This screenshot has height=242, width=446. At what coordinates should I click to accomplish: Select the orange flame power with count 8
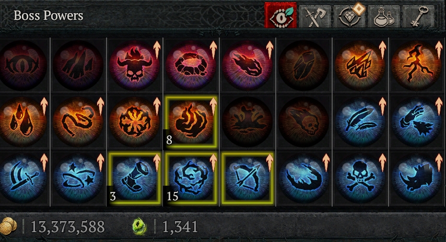191,122
